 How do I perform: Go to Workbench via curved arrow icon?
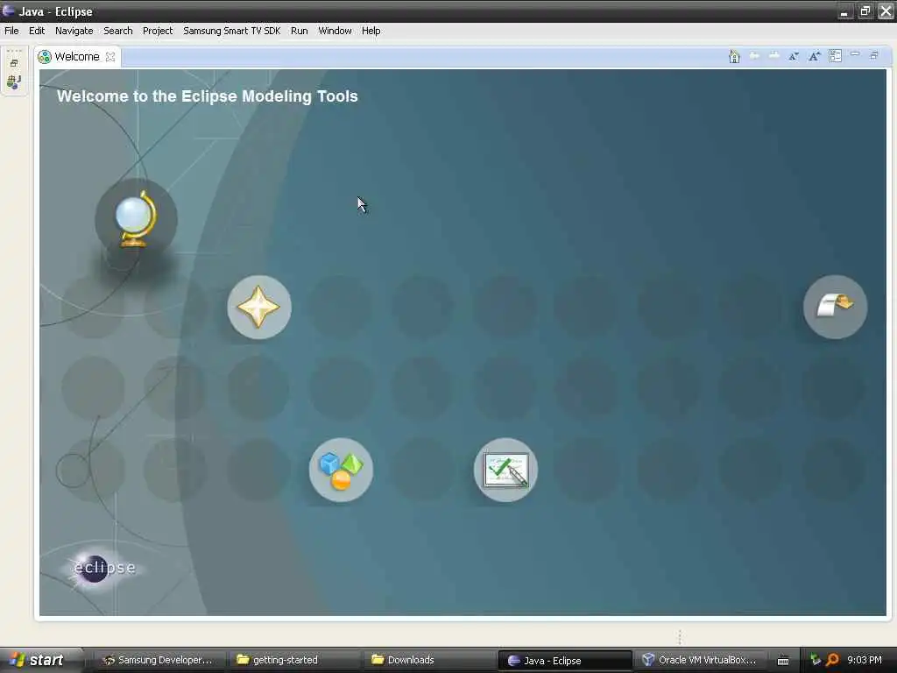pos(835,307)
